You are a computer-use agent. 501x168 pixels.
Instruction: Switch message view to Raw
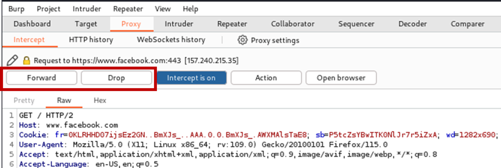click(x=64, y=100)
